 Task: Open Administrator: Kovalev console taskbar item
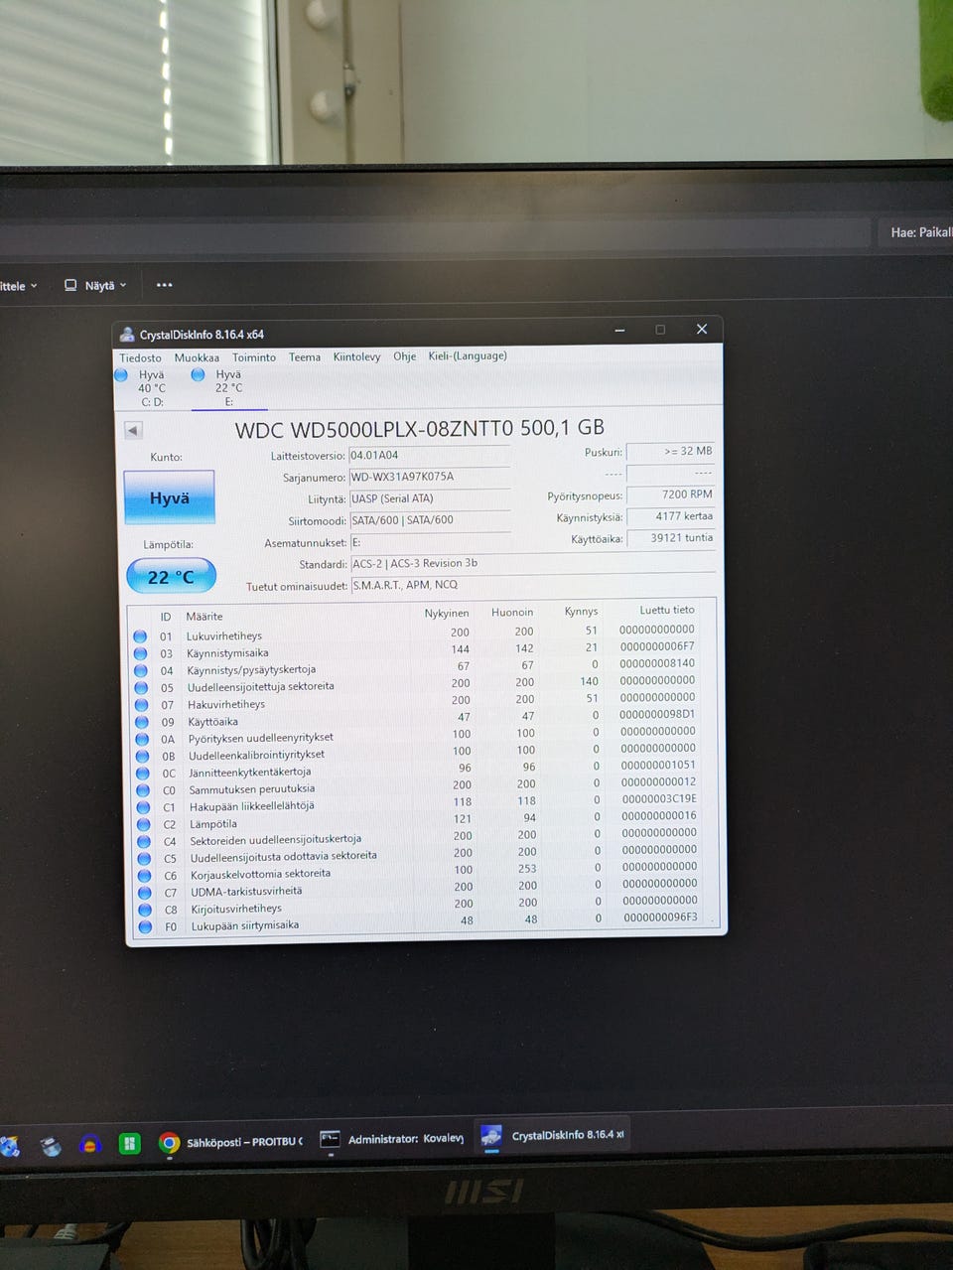tap(392, 1139)
